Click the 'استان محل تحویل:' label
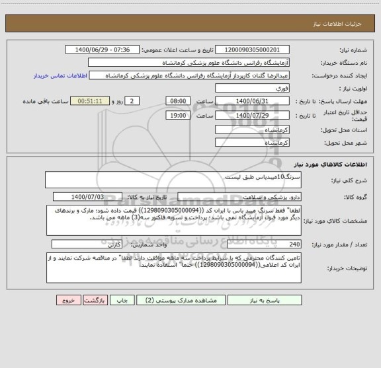The height and width of the screenshot is (368, 381). (344, 130)
